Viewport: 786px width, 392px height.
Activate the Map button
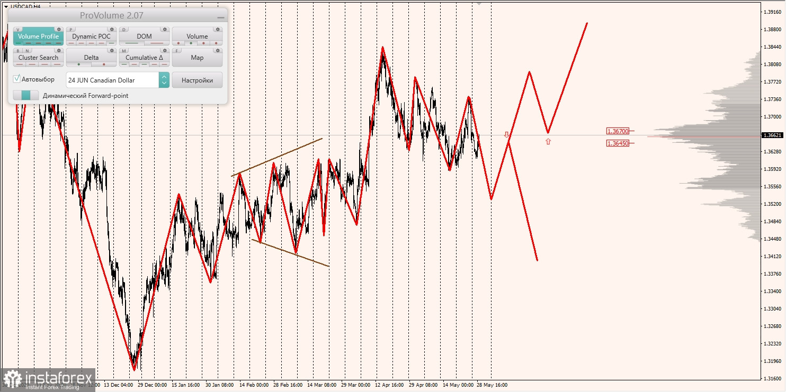point(197,57)
